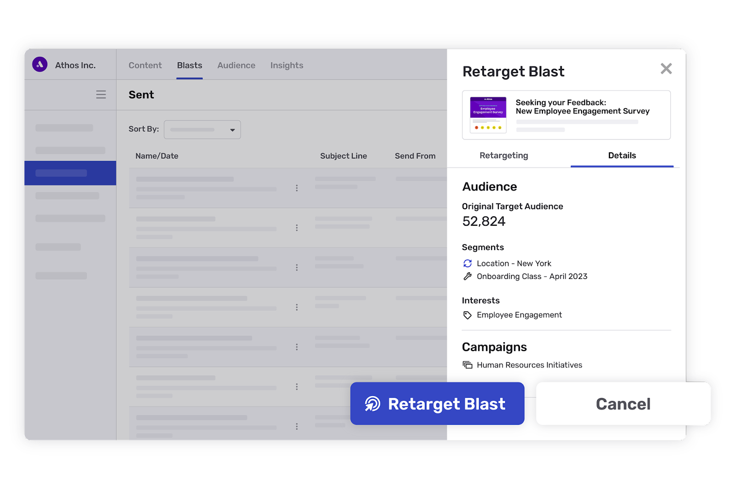
Task: Open the sidebar hamburger menu
Action: click(101, 94)
